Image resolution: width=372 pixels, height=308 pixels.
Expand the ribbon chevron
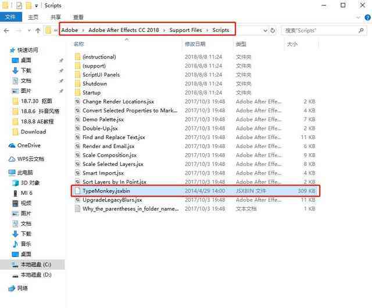[x=358, y=17]
